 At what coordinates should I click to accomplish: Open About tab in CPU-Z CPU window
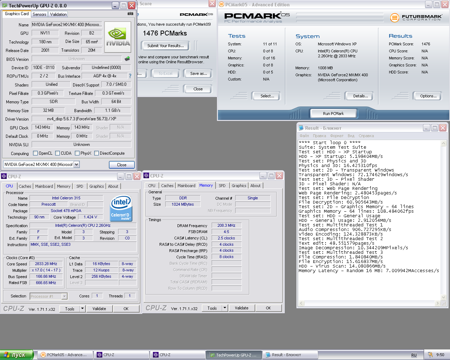pos(113,186)
